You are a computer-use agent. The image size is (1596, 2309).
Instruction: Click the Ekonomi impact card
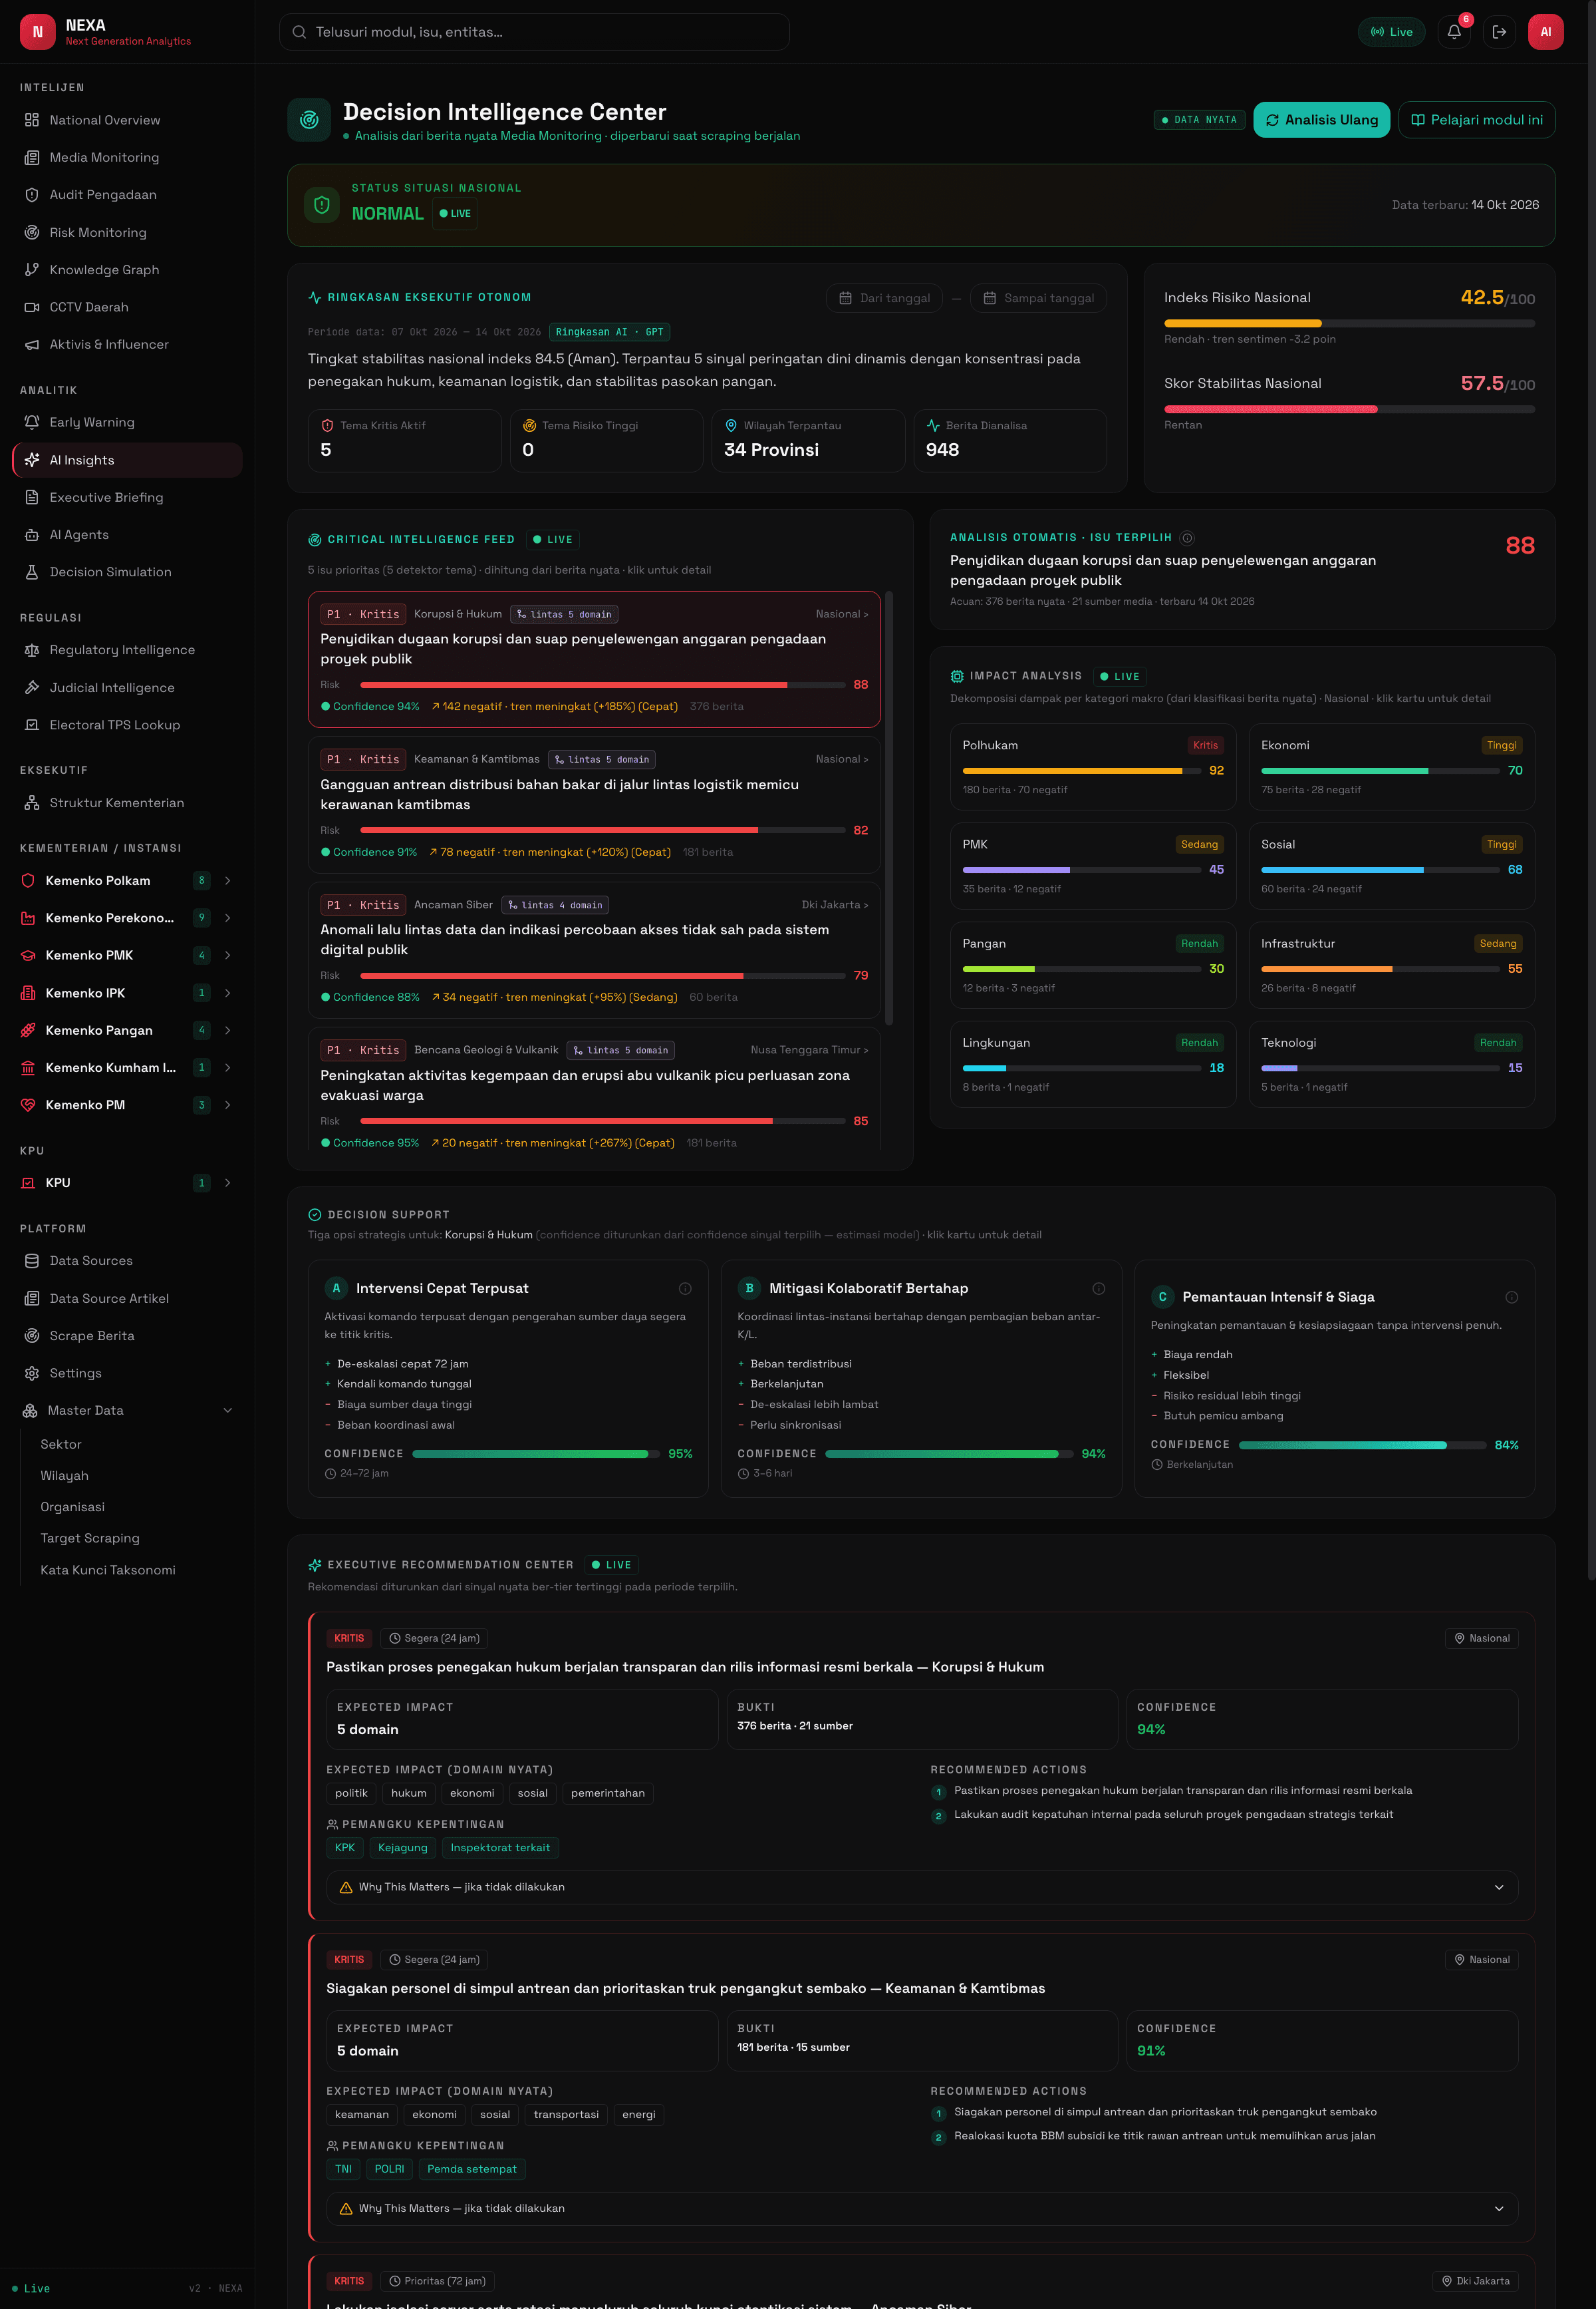1391,767
